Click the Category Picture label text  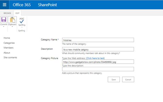pyautogui.click(x=49, y=58)
